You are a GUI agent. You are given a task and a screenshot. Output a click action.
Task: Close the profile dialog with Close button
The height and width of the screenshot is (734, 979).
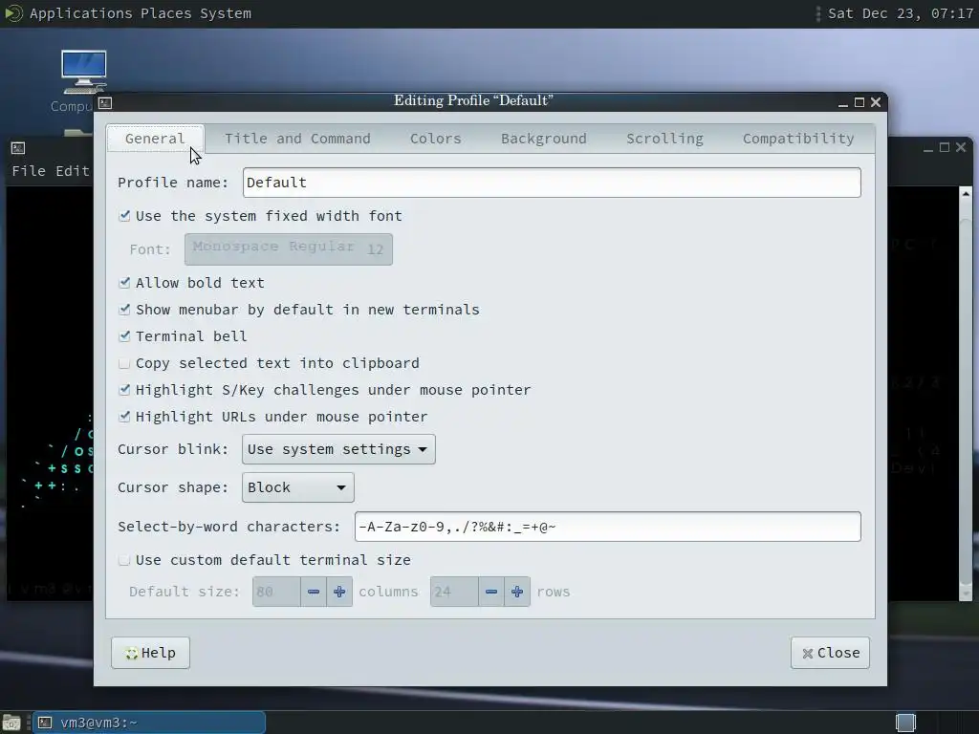pyautogui.click(x=830, y=653)
